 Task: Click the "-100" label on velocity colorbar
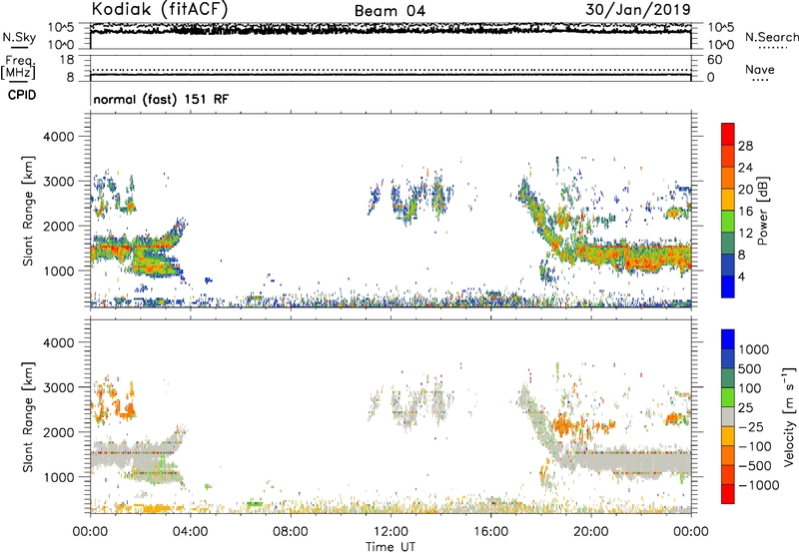coord(754,446)
